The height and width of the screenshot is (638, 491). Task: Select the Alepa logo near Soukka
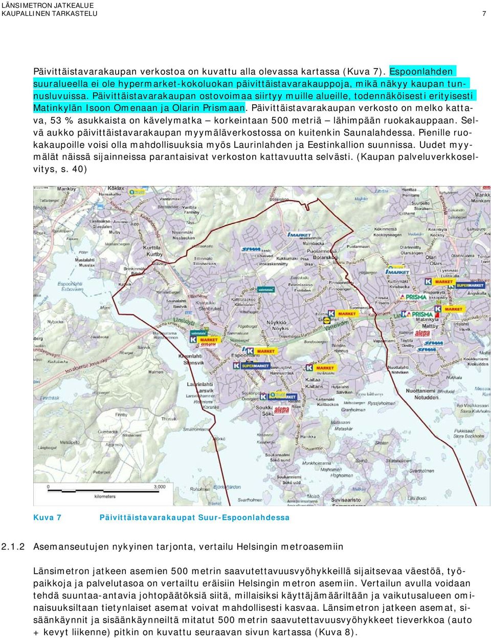point(281,409)
